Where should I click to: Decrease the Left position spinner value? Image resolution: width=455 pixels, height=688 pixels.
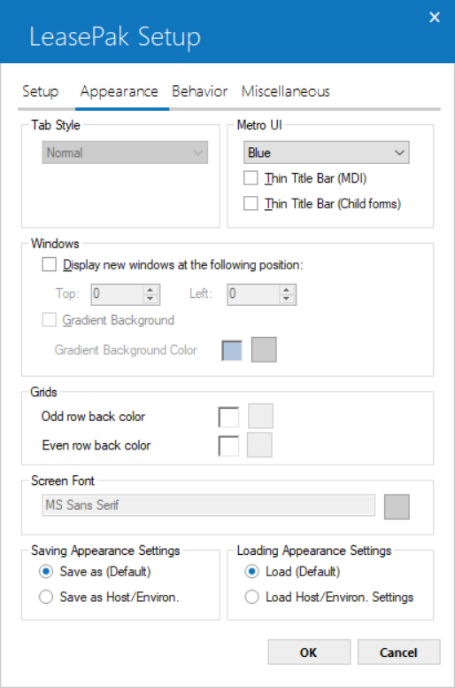click(287, 299)
